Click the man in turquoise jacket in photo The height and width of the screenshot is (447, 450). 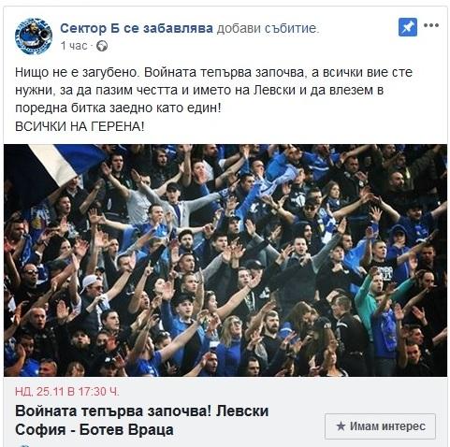click(x=374, y=297)
